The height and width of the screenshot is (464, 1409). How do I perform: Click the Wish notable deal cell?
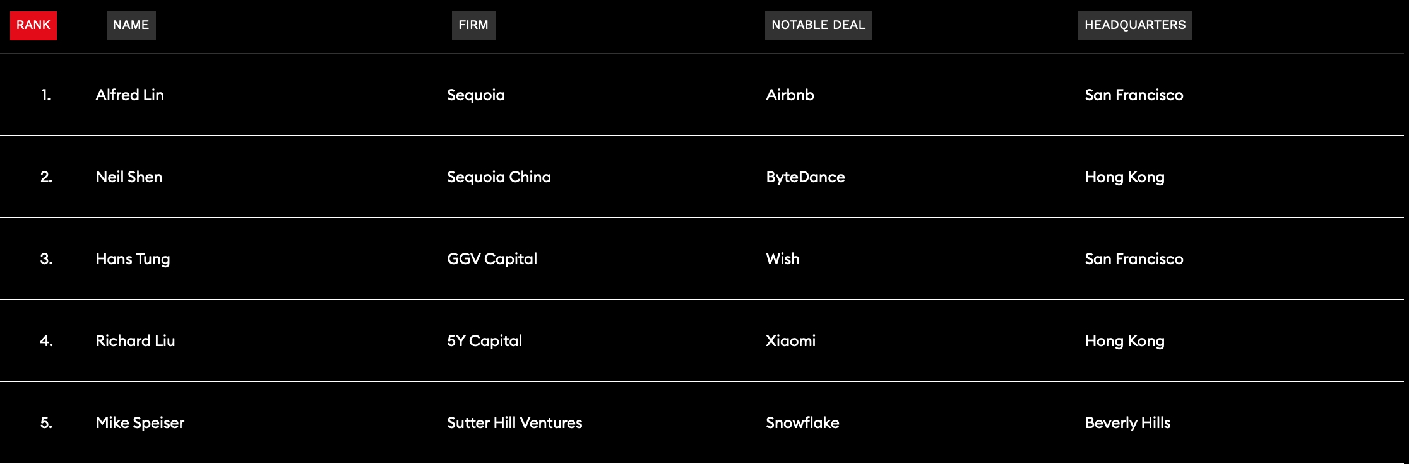(782, 259)
